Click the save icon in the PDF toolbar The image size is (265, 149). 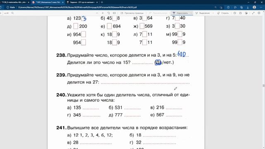(x=240, y=13)
